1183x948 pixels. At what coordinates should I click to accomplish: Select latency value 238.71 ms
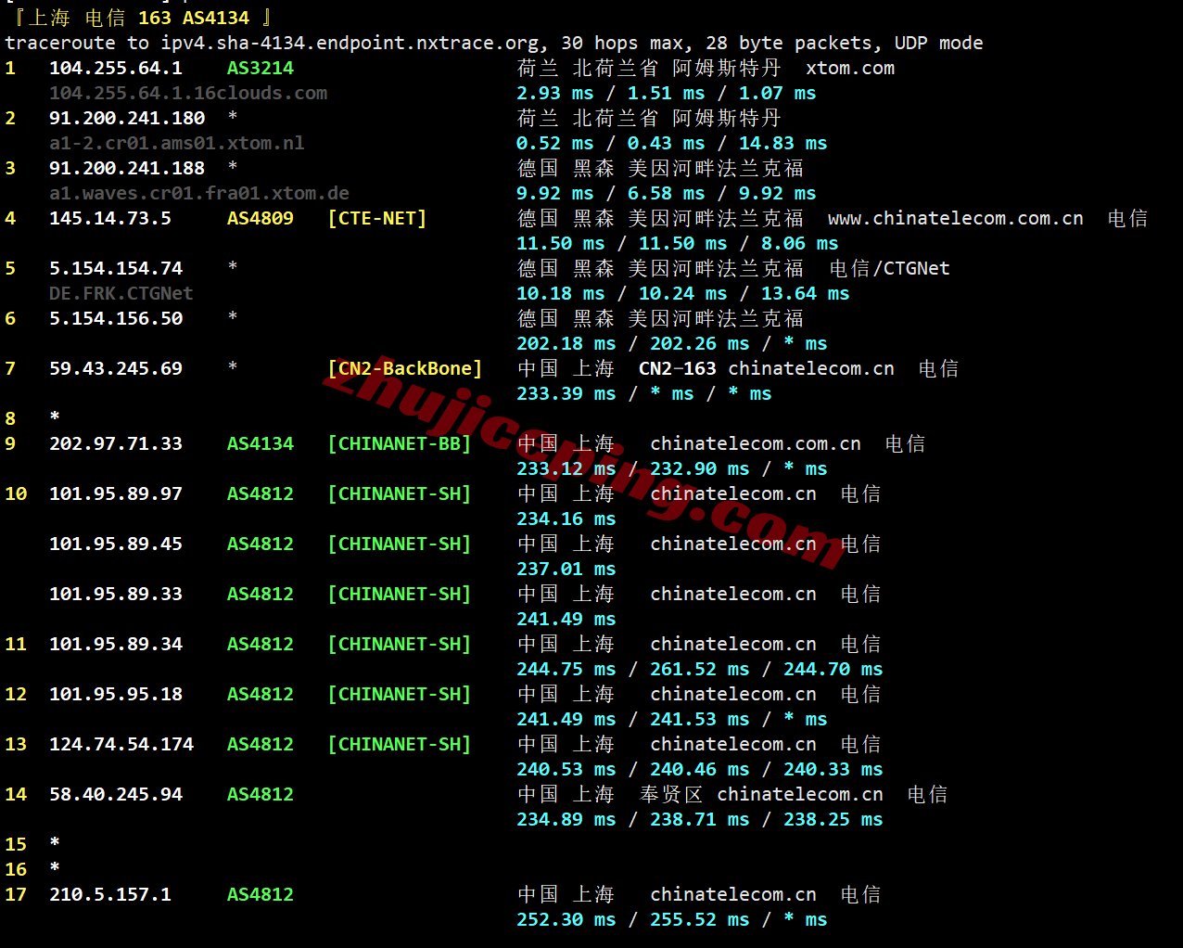click(x=700, y=820)
